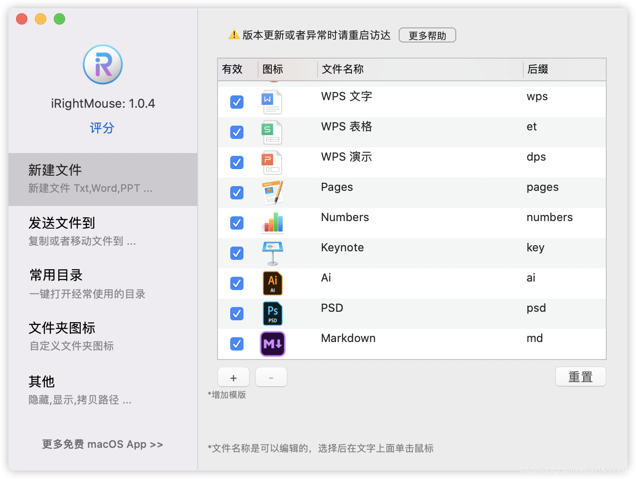Click the md suffix cell
The image size is (636, 479).
tap(535, 338)
